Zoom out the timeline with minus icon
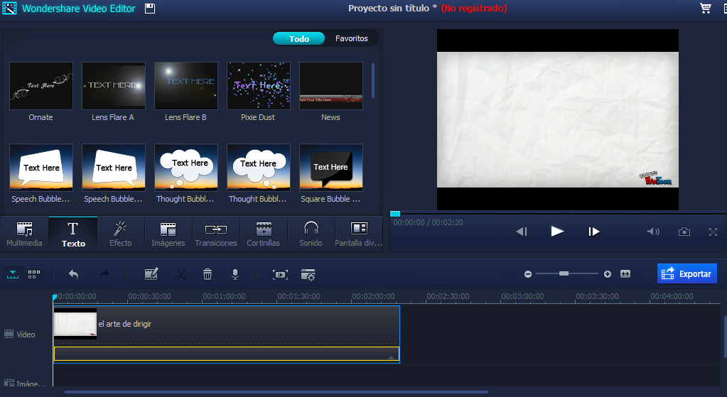This screenshot has height=397, width=727. [527, 274]
